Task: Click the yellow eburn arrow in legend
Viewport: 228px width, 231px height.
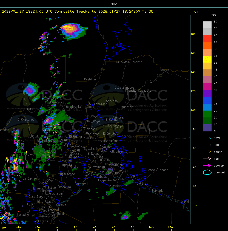Action: coord(207,152)
